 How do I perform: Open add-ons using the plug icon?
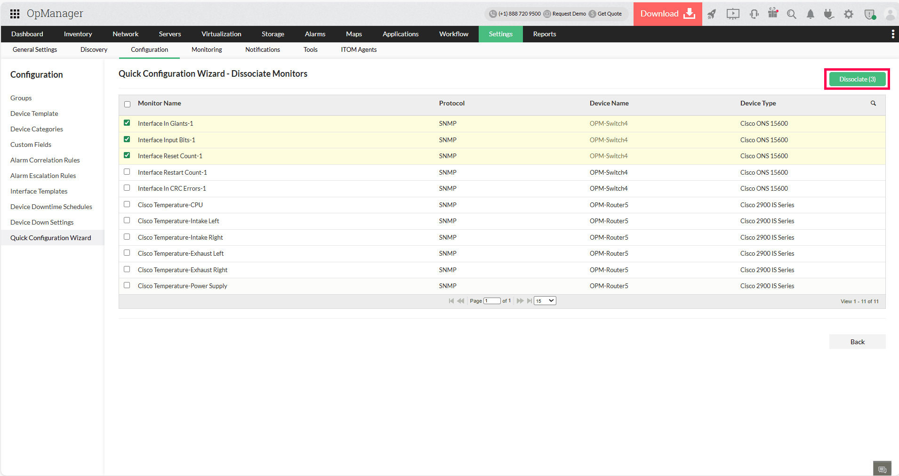pyautogui.click(x=829, y=14)
